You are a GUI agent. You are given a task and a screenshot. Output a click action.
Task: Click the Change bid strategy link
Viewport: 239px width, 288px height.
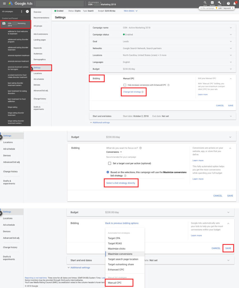pos(132,92)
